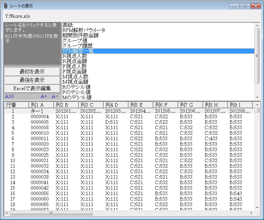The width and height of the screenshot is (264, 220).
Task: Maximize the シートの表示 window
Action: coord(245,6)
